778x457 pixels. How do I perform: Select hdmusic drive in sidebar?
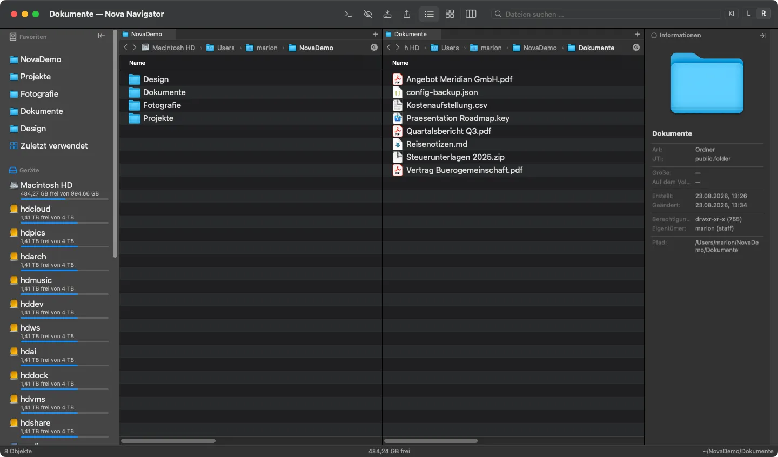click(x=58, y=284)
